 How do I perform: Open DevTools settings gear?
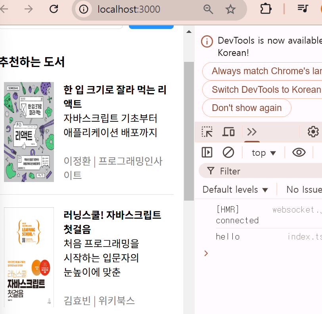click(x=313, y=132)
